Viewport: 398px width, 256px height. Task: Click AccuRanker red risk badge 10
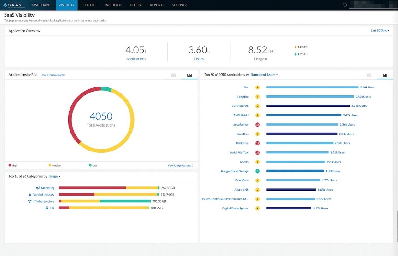(x=258, y=125)
